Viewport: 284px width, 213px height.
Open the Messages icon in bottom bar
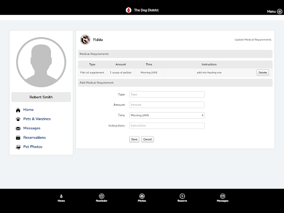tap(222, 196)
